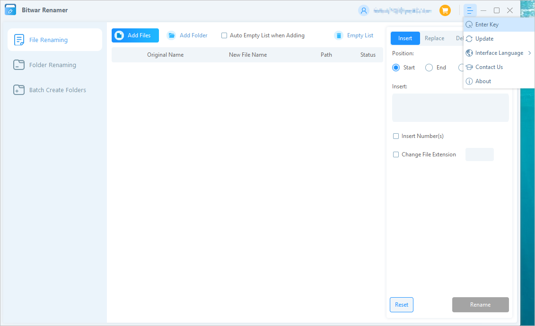This screenshot has width=535, height=326.
Task: Click the File Renaming document icon
Action: [x=19, y=40]
